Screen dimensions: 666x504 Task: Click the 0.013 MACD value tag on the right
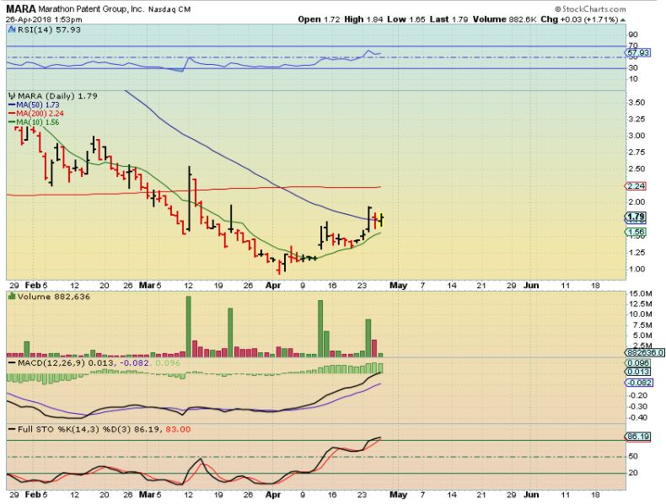[638, 372]
